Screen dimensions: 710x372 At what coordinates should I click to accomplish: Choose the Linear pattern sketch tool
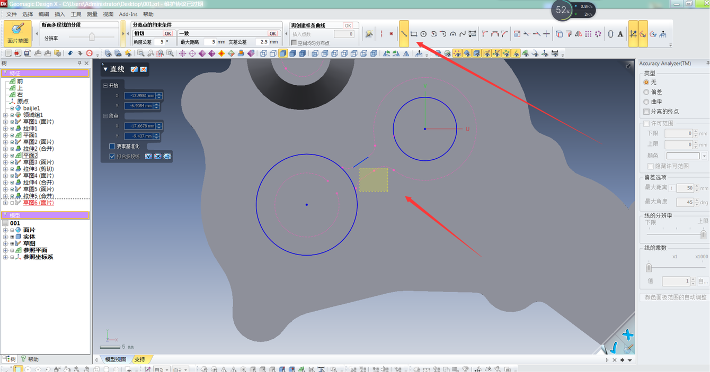click(x=588, y=34)
